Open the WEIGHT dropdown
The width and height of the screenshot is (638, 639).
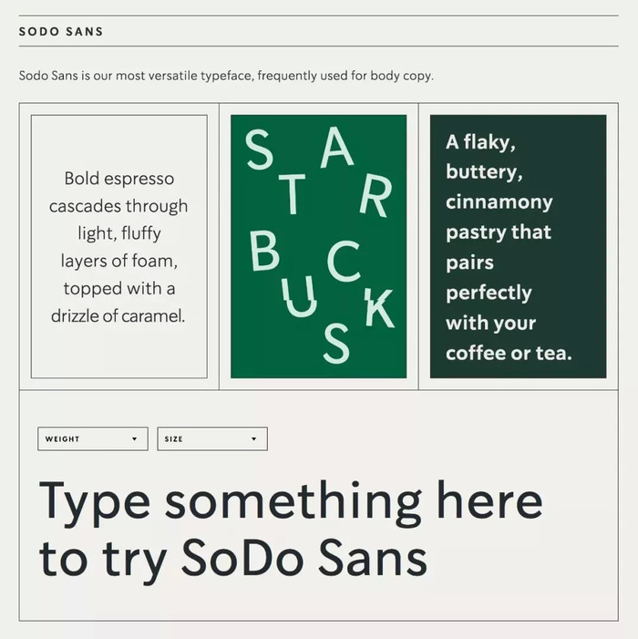pyautogui.click(x=92, y=438)
